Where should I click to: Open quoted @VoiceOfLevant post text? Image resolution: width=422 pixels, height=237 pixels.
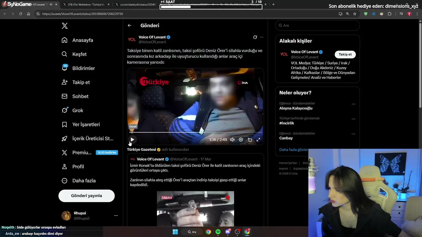[195, 175]
